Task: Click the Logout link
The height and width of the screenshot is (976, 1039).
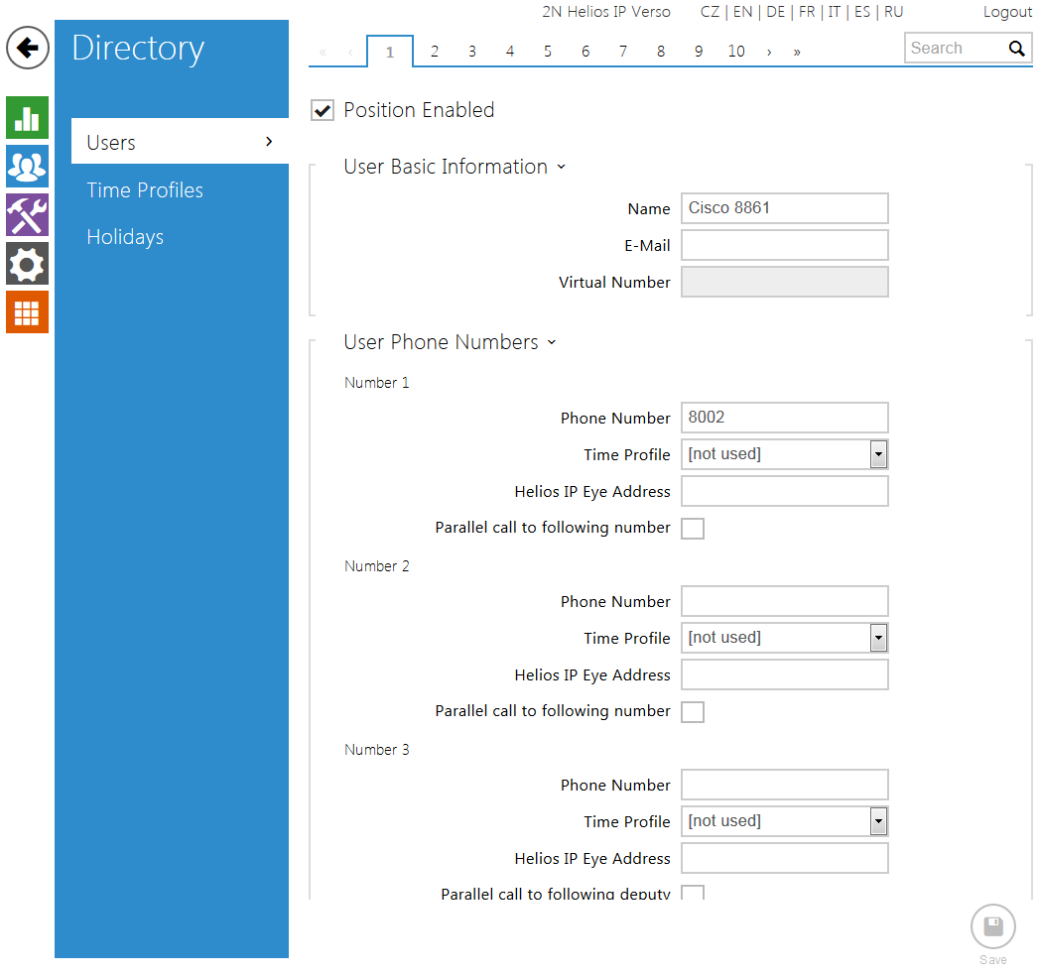Action: 1007,12
